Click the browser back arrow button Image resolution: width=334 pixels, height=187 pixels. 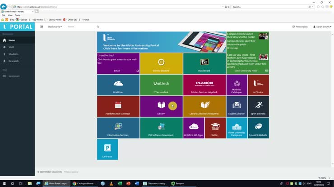4,7
